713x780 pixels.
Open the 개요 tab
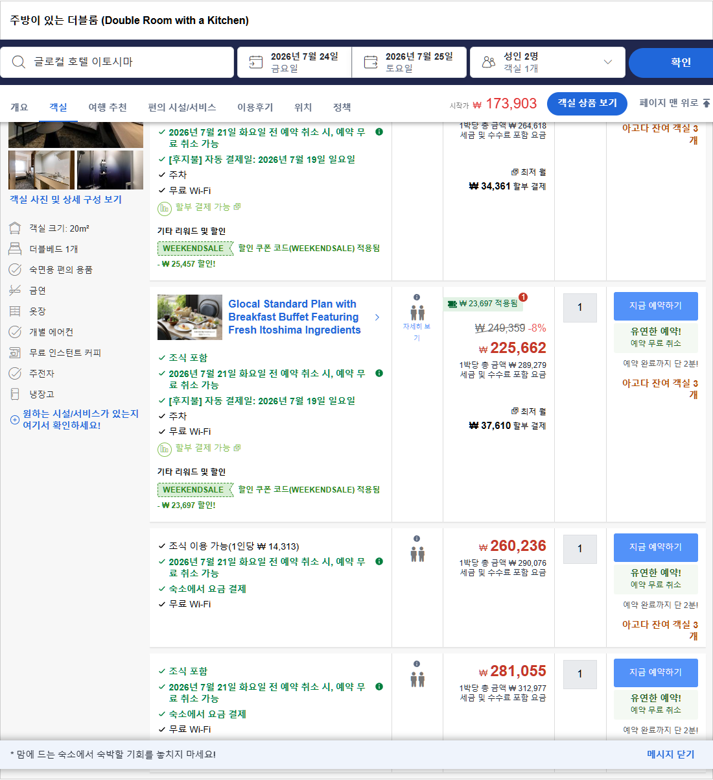pyautogui.click(x=19, y=107)
